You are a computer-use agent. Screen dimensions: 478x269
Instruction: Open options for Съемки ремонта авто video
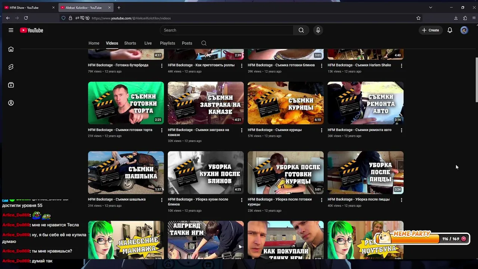[401, 130]
